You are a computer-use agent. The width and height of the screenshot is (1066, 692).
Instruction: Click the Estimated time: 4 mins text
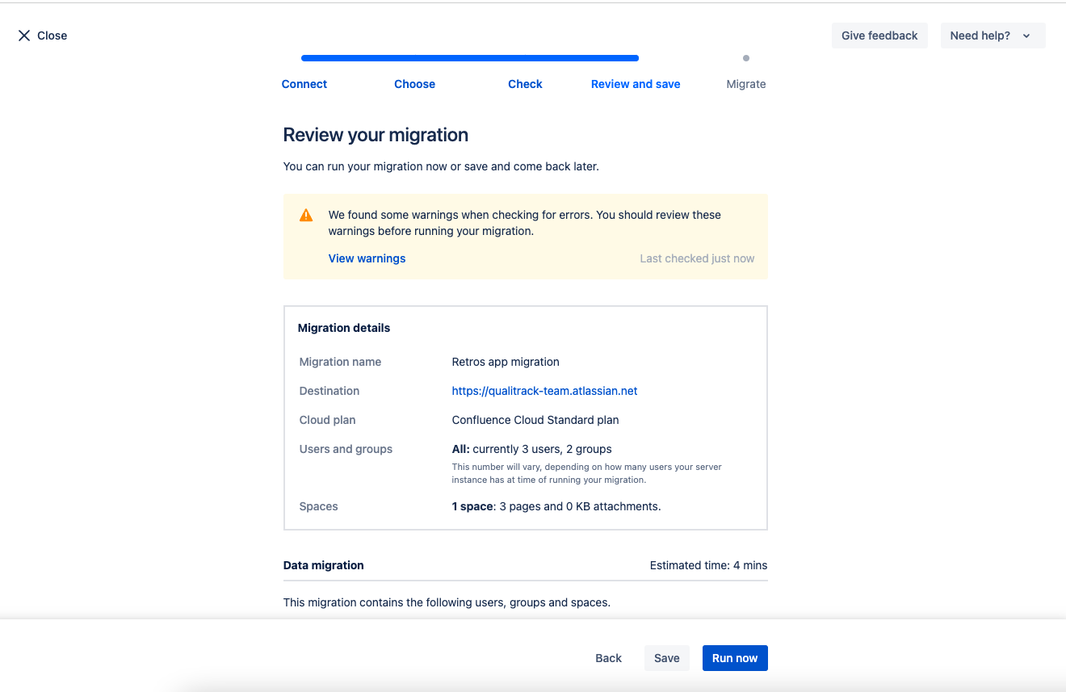[x=708, y=565]
